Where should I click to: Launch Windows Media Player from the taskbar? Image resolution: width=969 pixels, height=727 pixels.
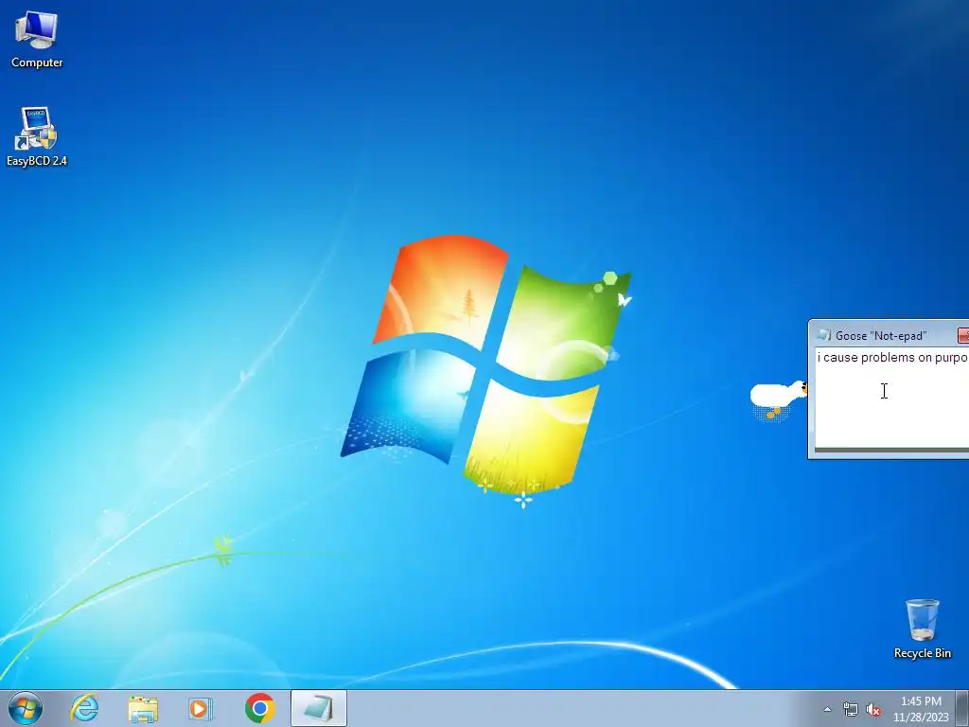[x=201, y=708]
